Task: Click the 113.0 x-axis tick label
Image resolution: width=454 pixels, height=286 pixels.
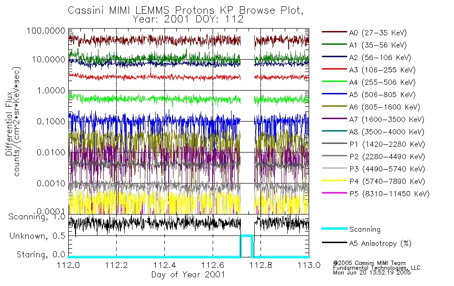Action: click(x=309, y=265)
